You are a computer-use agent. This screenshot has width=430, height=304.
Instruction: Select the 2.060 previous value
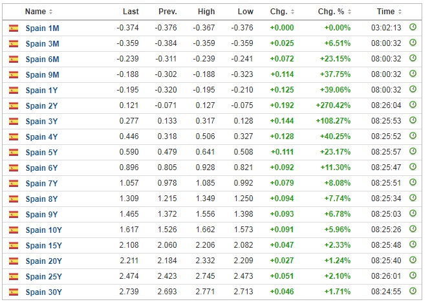pos(167,244)
